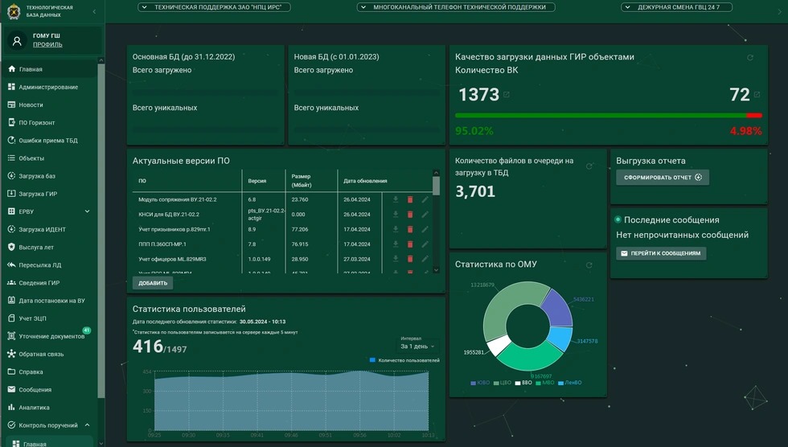Download the Учет офицеров ML.829MR3 package
Screen dimensions: 788x447
coord(396,259)
